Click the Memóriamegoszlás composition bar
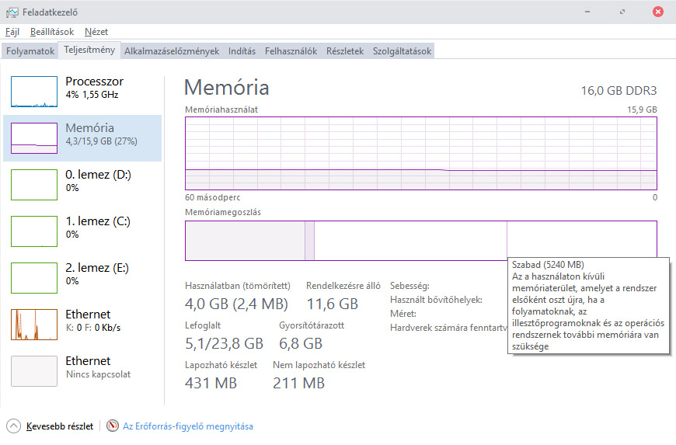The width and height of the screenshot is (676, 445). (404, 240)
